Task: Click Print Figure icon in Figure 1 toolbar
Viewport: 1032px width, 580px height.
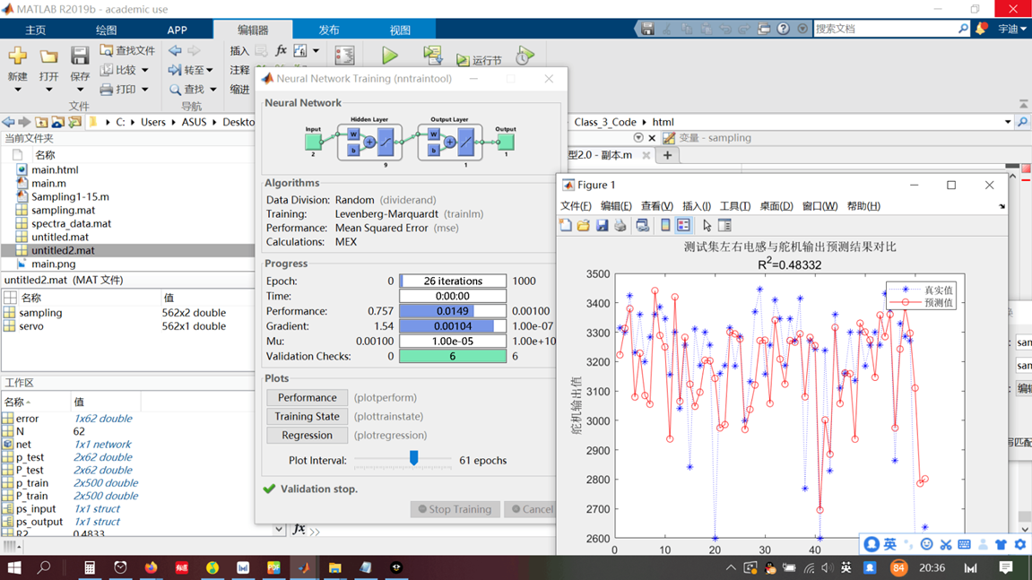Action: point(620,225)
